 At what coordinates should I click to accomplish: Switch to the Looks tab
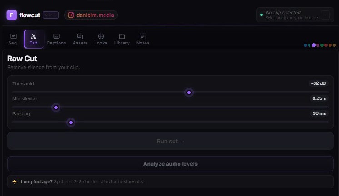pyautogui.click(x=101, y=39)
